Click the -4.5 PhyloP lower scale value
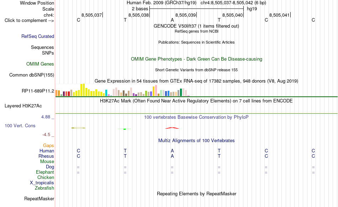This screenshot has height=207, width=338. point(46,135)
